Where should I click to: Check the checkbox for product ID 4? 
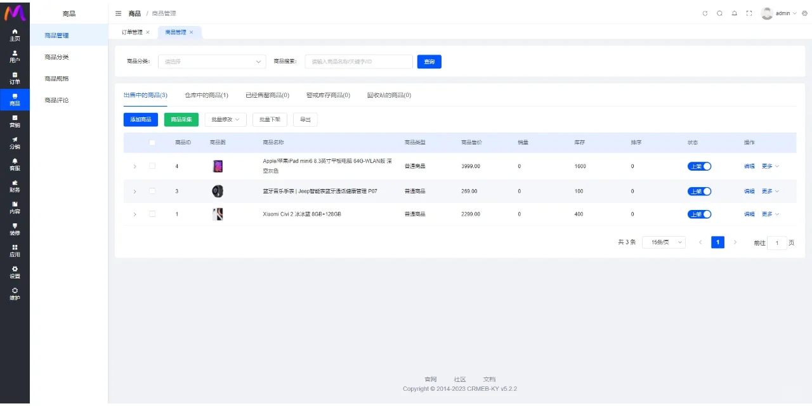coord(152,166)
